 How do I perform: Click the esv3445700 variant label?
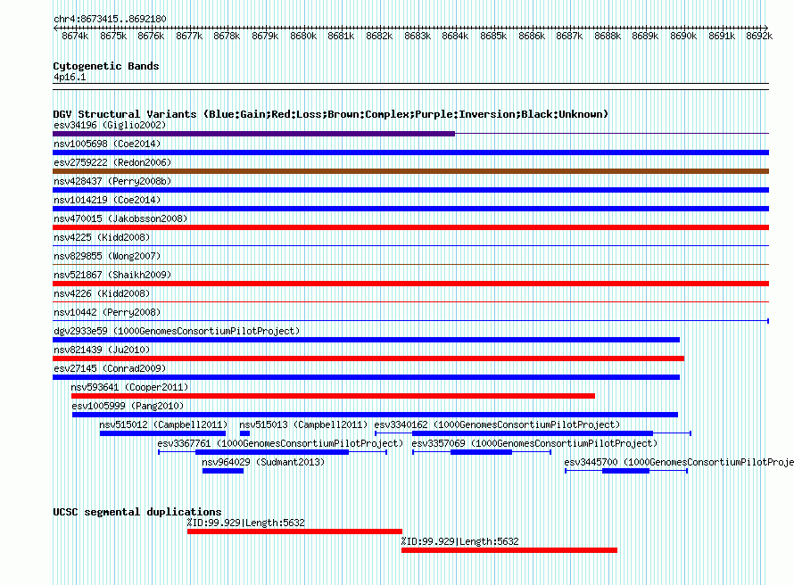coord(679,462)
